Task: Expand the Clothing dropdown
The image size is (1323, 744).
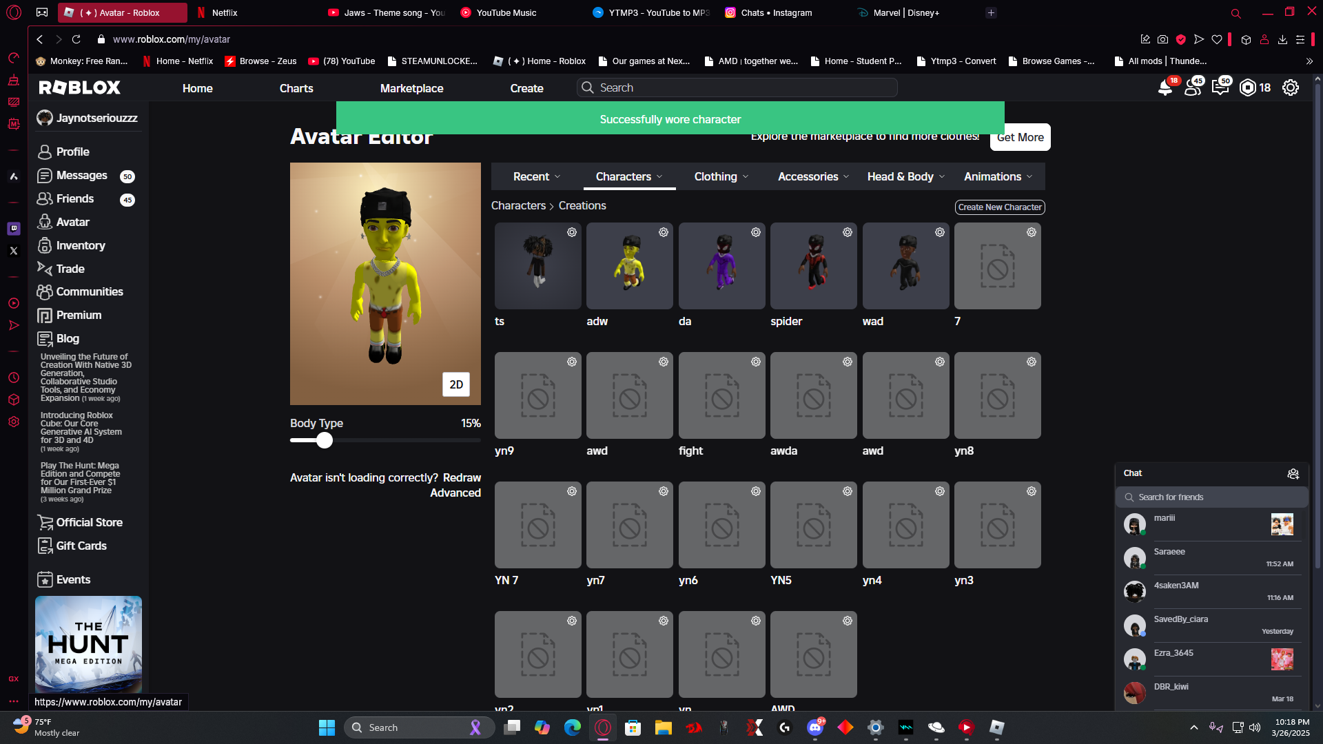Action: tap(721, 176)
